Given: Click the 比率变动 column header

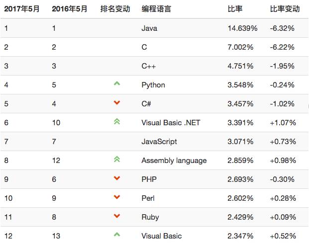Looking at the screenshot, I should [x=285, y=9].
